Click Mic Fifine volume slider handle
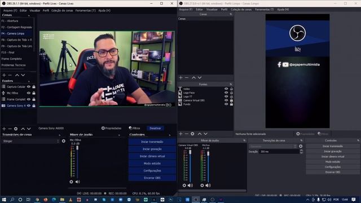 77,148
